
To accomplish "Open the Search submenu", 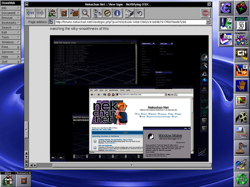I will pyautogui.click(x=10, y=27).
